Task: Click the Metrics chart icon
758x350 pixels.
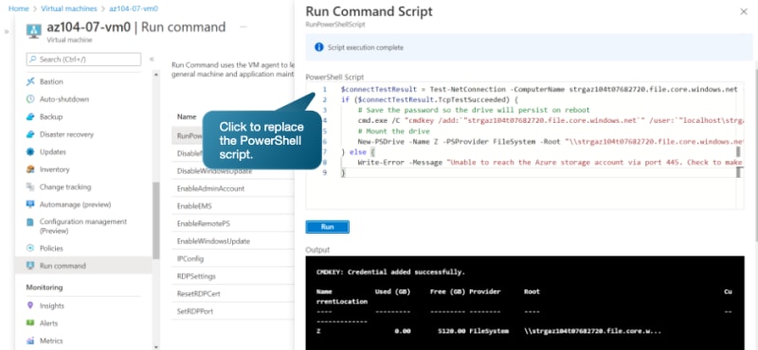Action: pyautogui.click(x=30, y=341)
